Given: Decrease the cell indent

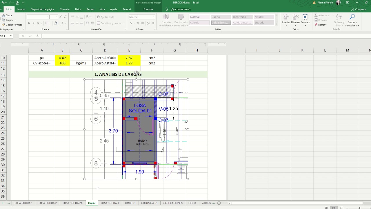Looking at the screenshot, I should pos(88,23).
